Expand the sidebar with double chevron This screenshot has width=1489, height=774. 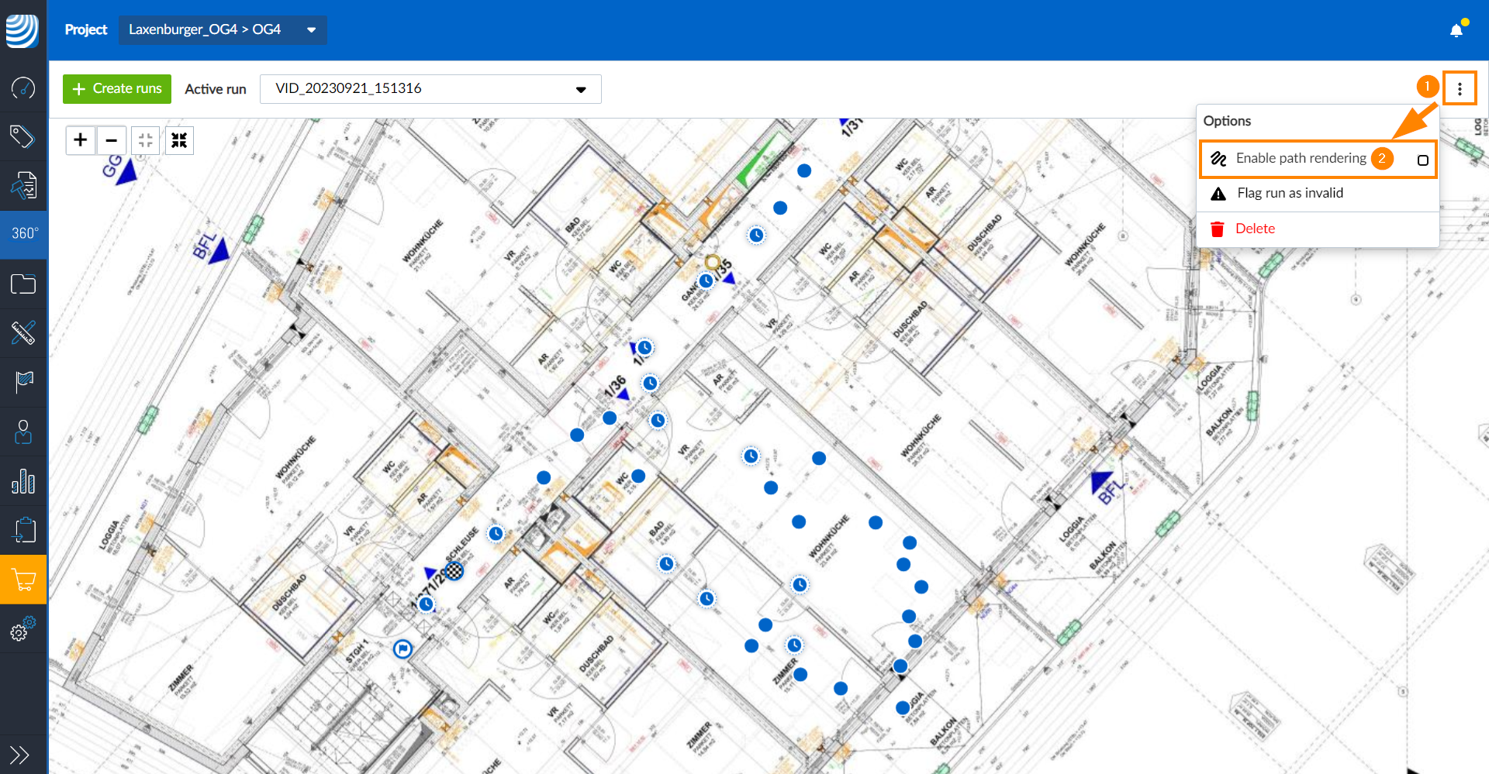pyautogui.click(x=19, y=754)
